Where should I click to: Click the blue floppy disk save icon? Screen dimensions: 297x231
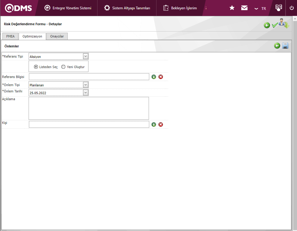285,46
